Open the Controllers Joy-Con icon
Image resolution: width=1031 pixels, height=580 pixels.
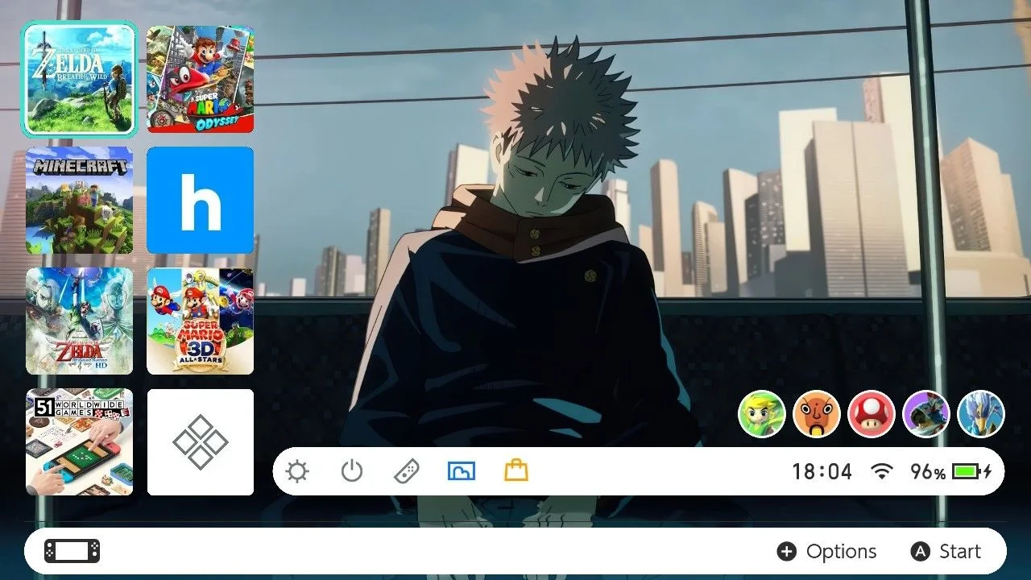(406, 471)
